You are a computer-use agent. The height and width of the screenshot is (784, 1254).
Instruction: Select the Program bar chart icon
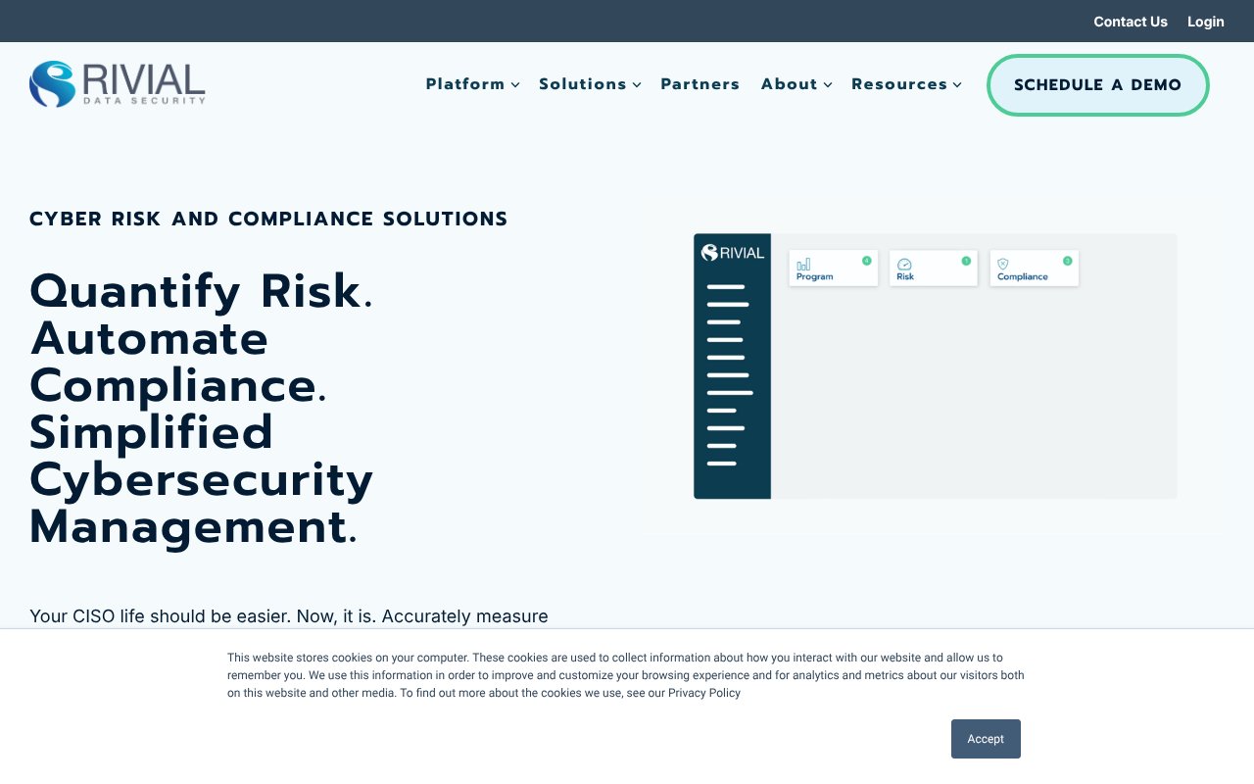coord(802,265)
